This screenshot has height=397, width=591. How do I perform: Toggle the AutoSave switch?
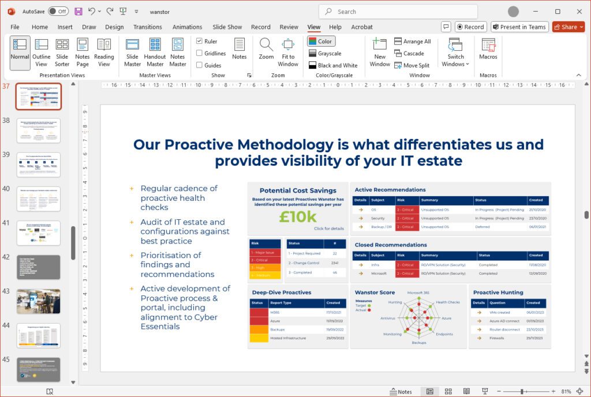pos(58,12)
